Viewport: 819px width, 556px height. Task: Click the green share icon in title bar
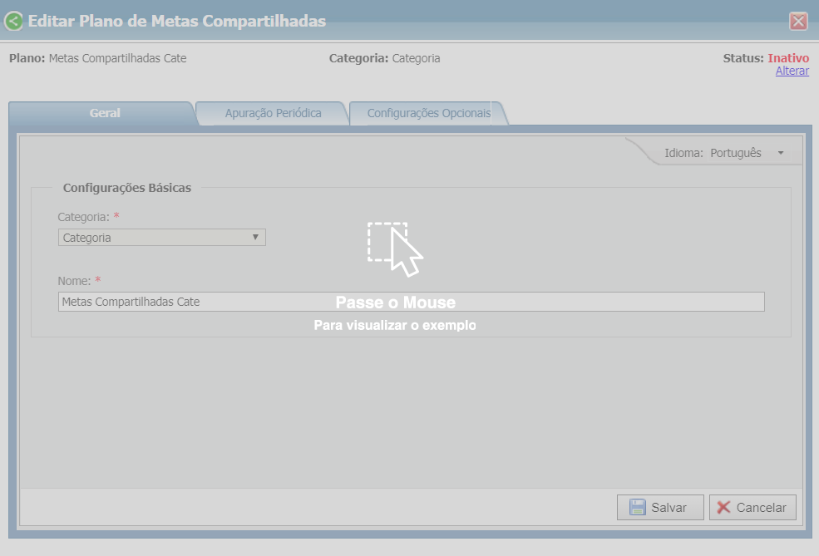[x=14, y=21]
